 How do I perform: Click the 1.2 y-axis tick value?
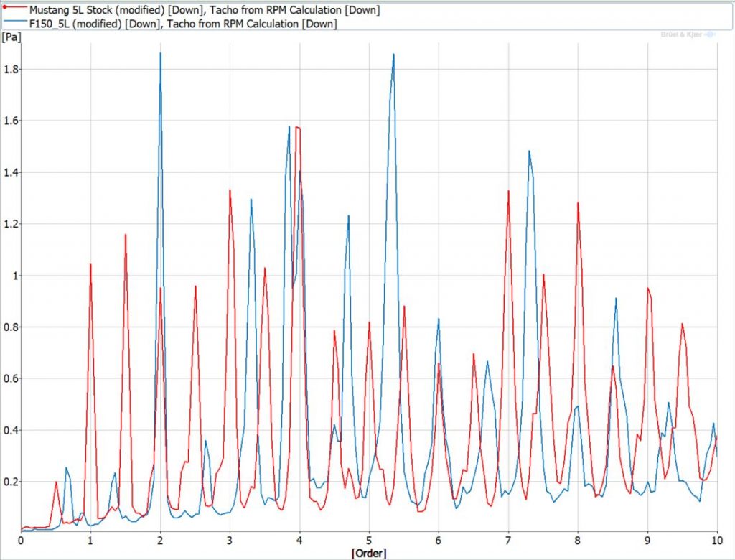[x=11, y=224]
